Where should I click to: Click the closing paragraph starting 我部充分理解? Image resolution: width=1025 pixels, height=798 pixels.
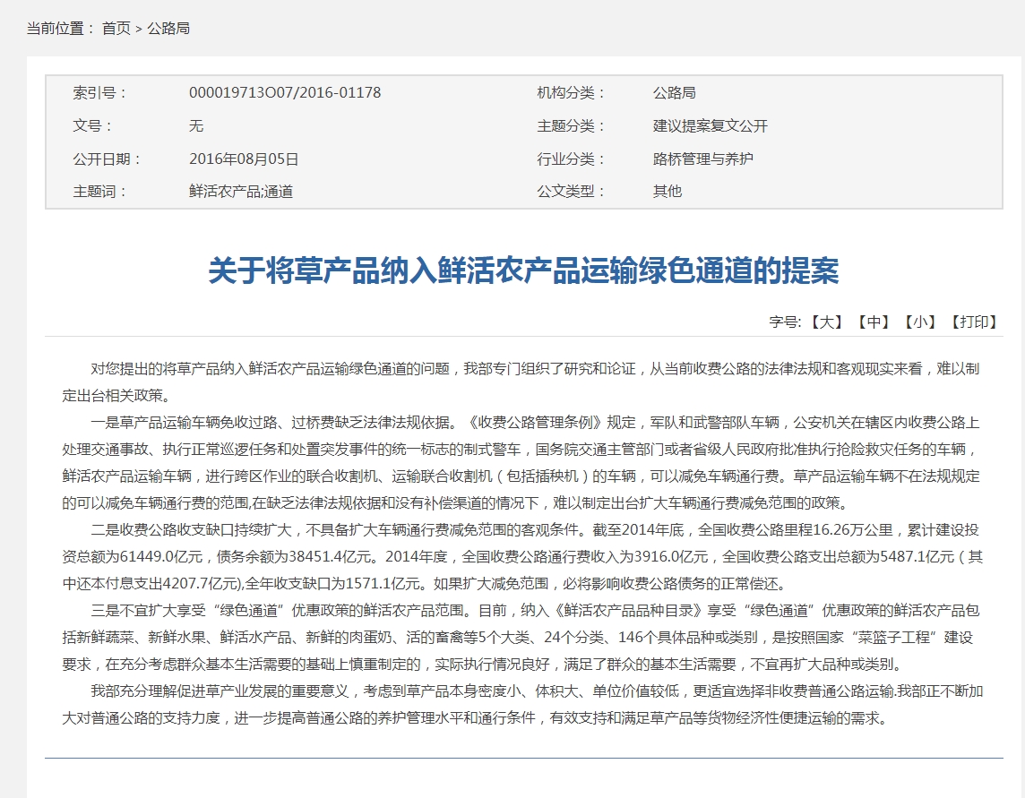[523, 705]
